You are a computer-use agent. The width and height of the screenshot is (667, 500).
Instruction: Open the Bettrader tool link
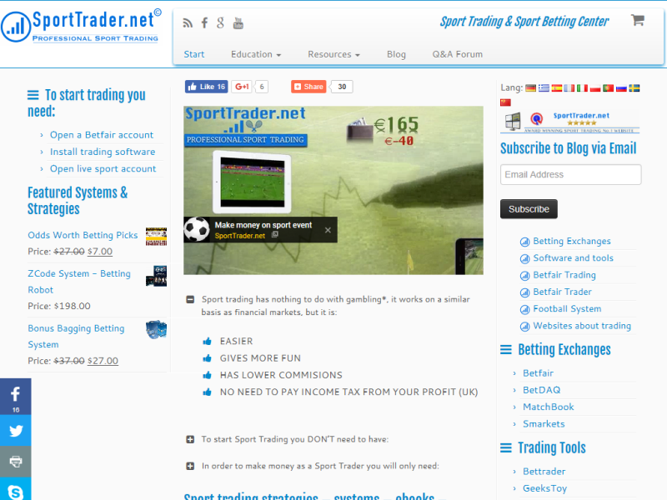click(544, 472)
